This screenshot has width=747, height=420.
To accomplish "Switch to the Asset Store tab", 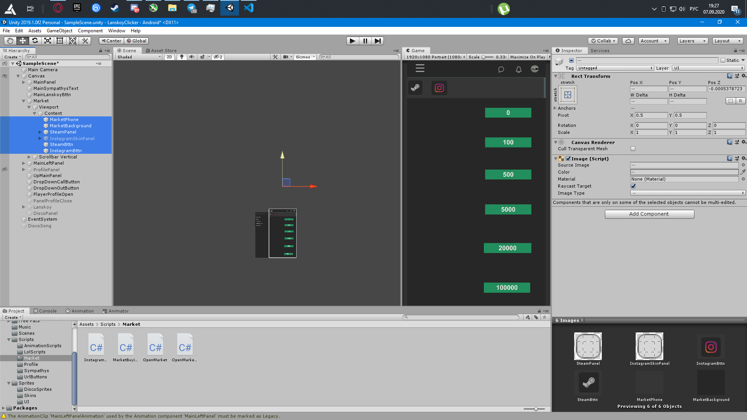I will pyautogui.click(x=161, y=51).
